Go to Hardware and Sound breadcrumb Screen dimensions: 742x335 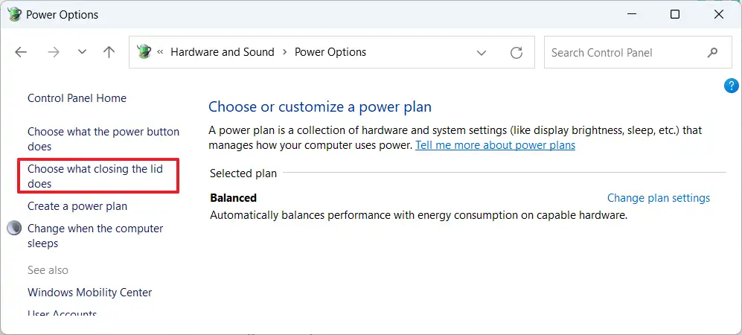pyautogui.click(x=222, y=52)
